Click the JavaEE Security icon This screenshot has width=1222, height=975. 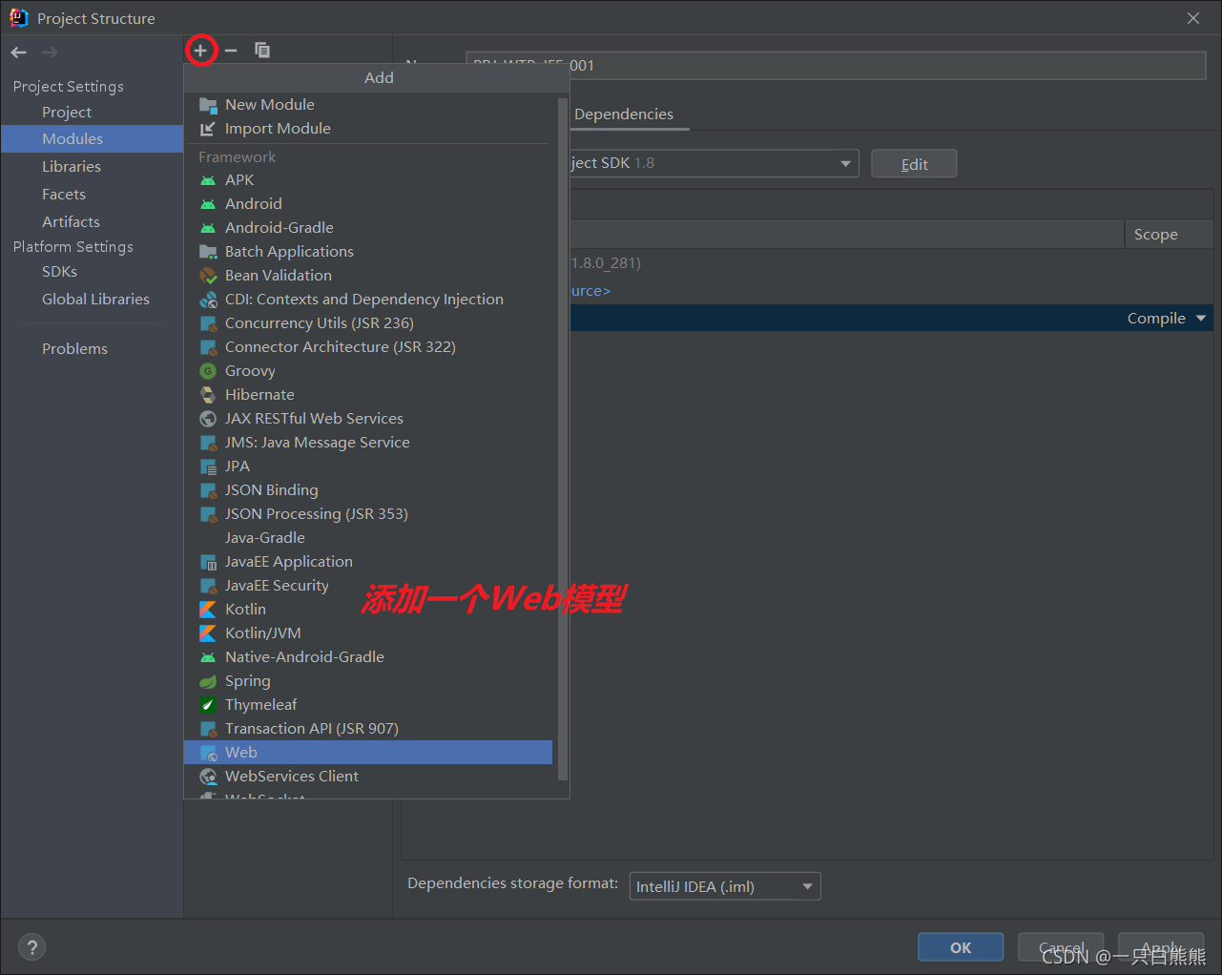(x=208, y=586)
